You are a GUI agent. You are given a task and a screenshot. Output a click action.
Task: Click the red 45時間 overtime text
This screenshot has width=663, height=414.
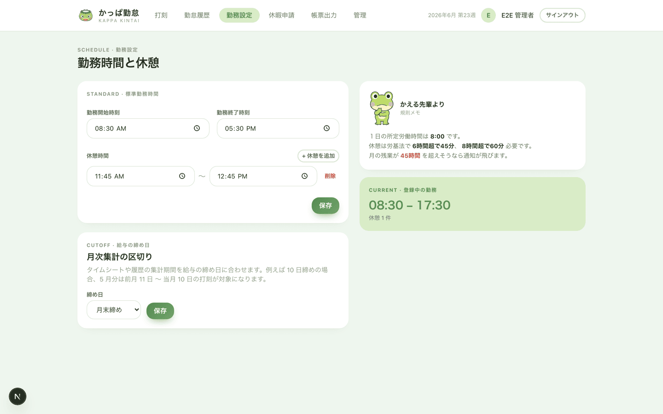[410, 155]
